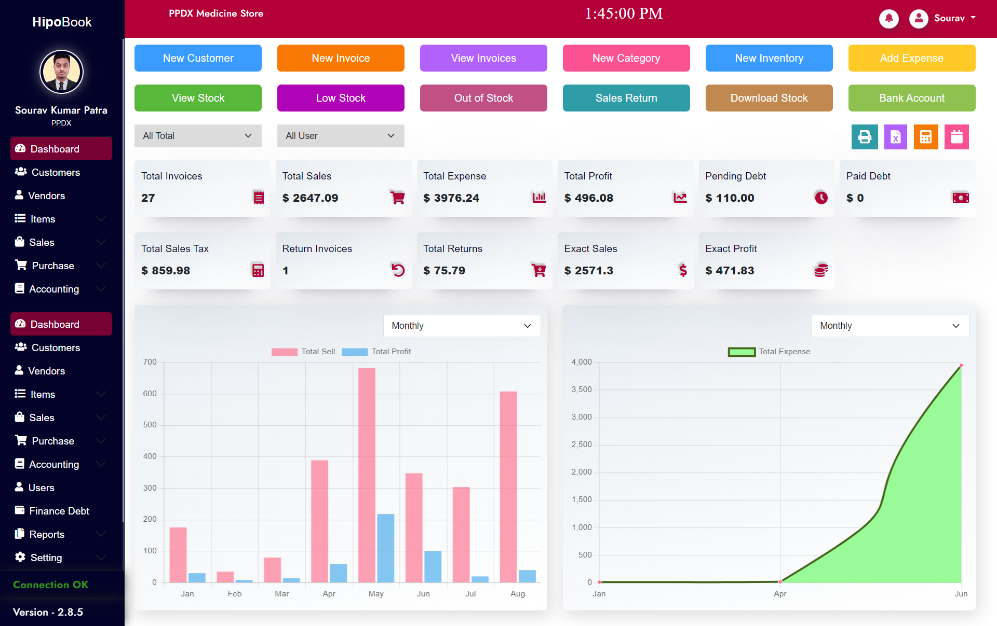Open the Monthly dropdown on the sales chart
Viewport: 997px width, 626px height.
pyautogui.click(x=462, y=326)
